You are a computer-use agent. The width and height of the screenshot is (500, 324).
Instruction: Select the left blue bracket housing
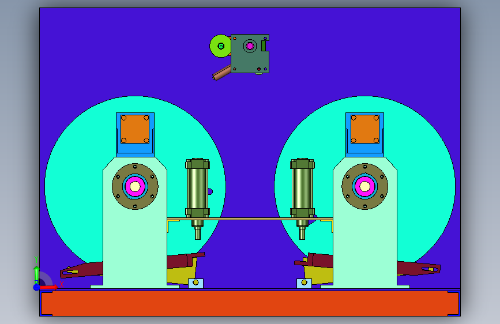tap(135, 149)
